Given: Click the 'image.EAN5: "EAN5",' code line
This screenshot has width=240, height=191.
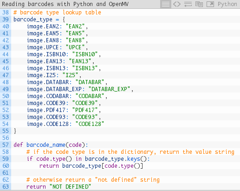Looking at the screenshot, I should point(58,33).
